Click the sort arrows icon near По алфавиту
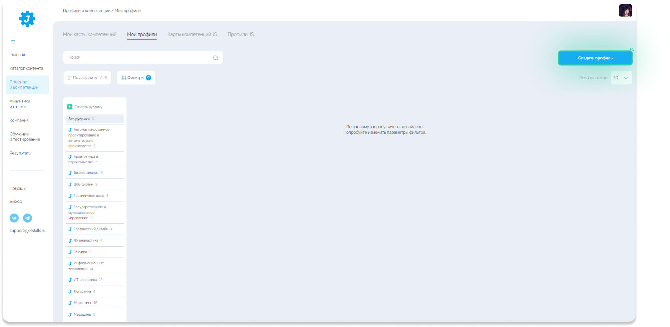This screenshot has width=670, height=327. [69, 78]
